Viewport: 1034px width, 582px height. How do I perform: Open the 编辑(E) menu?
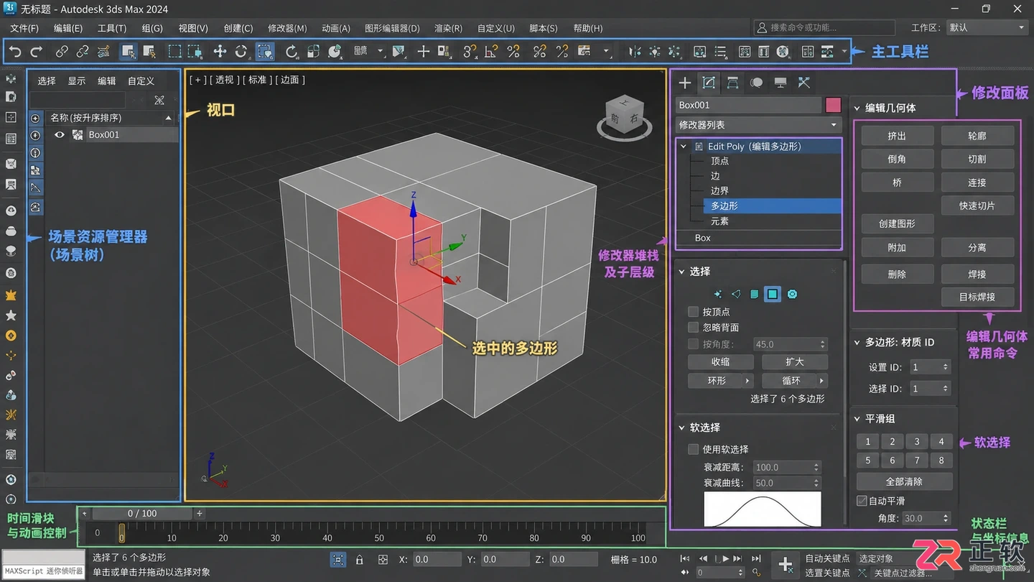pos(68,28)
